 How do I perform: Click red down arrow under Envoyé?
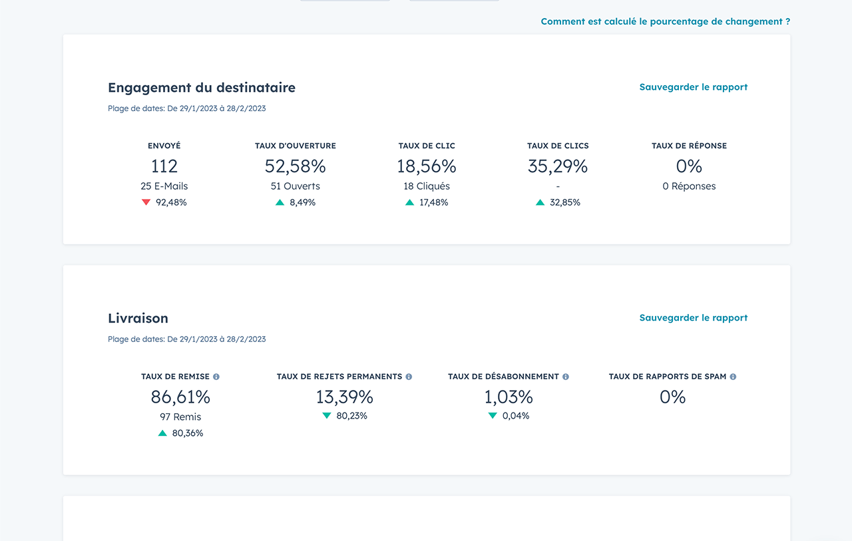pos(146,202)
